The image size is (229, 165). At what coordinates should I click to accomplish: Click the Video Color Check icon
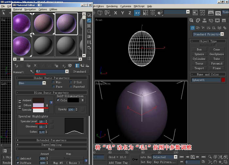(89, 37)
